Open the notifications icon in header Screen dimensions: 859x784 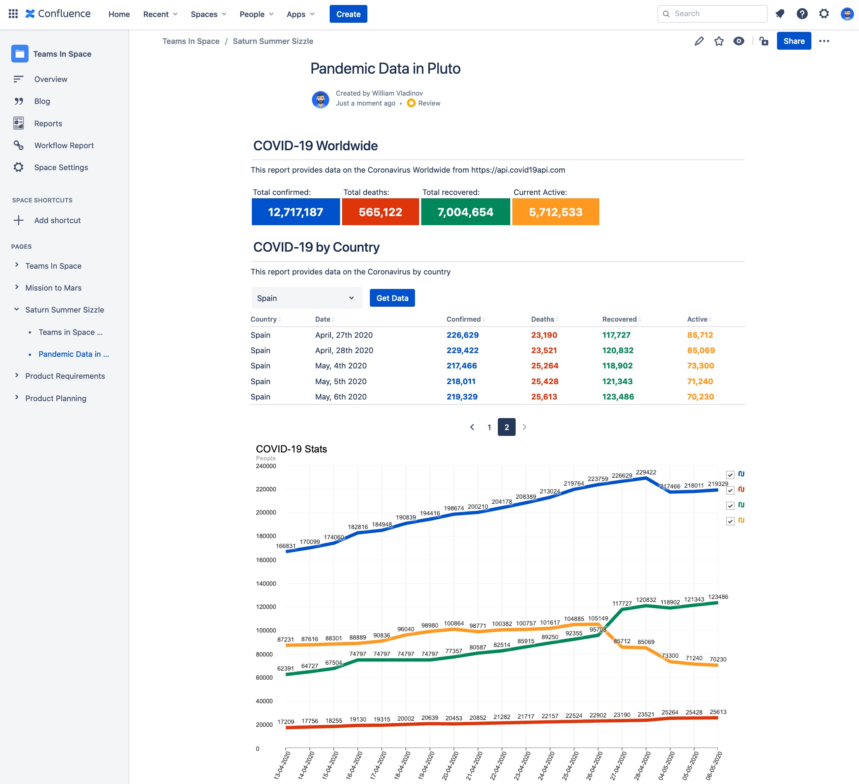780,14
